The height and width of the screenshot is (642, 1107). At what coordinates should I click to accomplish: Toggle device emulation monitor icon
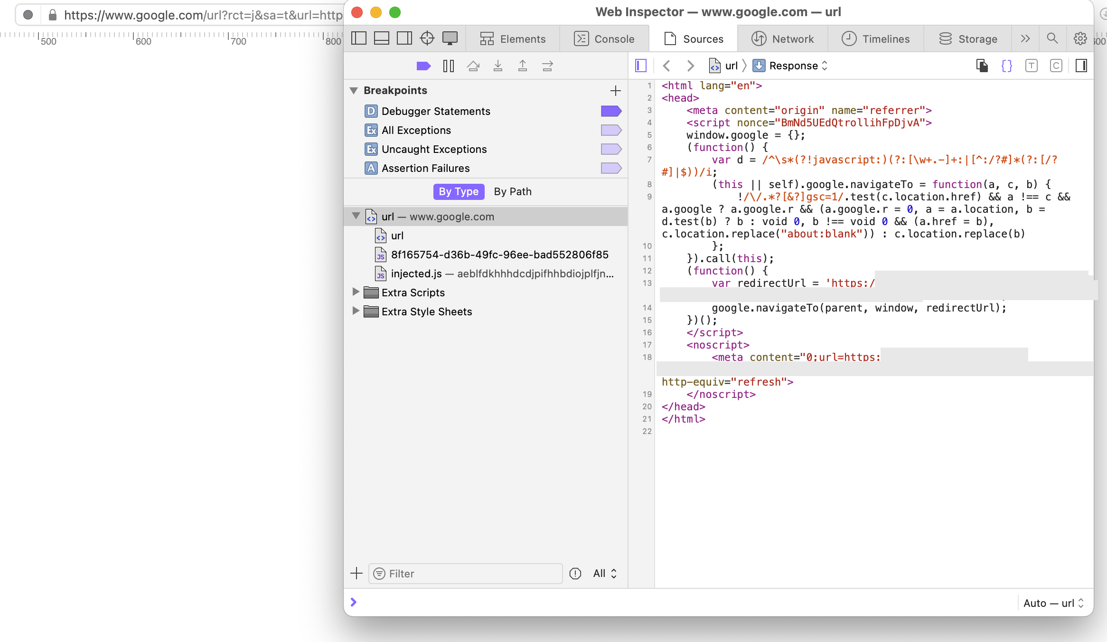[450, 38]
